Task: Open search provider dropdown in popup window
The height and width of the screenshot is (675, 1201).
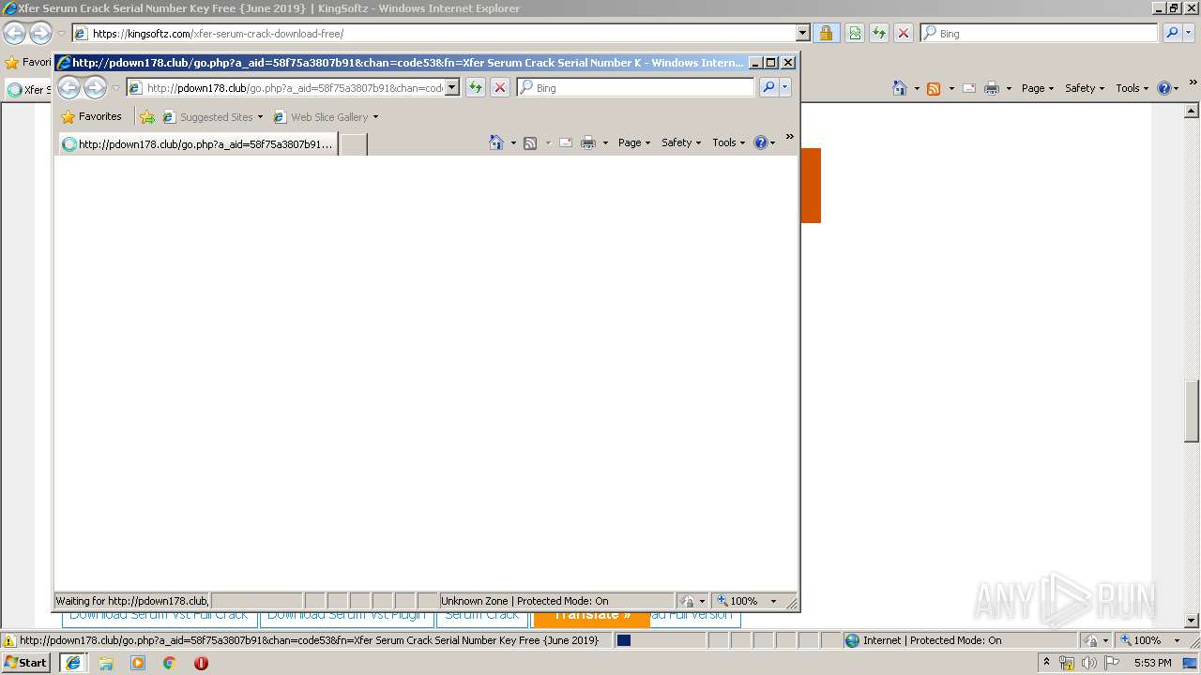Action: pyautogui.click(x=785, y=87)
